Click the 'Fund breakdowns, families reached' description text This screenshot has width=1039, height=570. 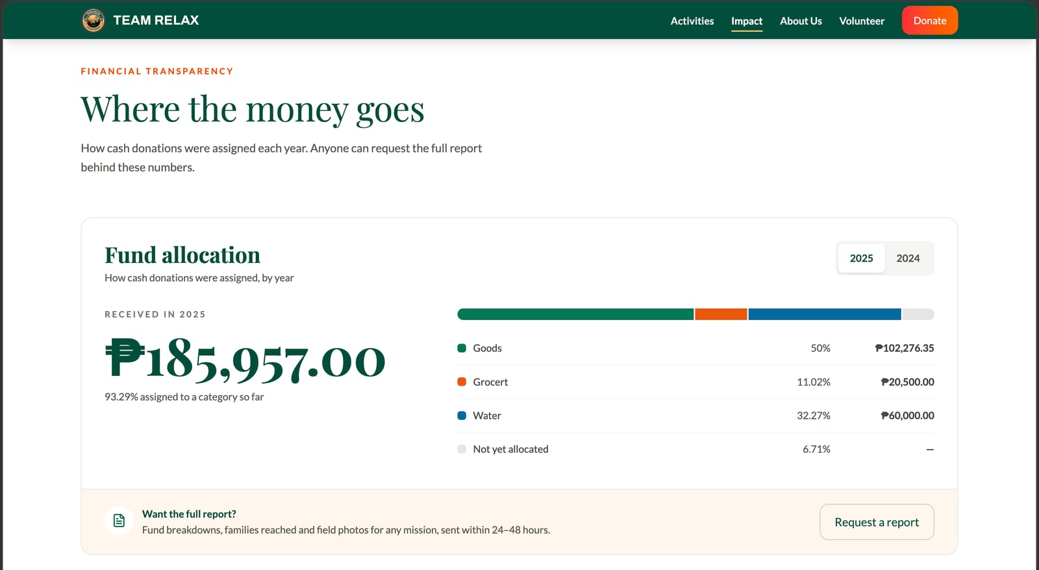tap(346, 530)
